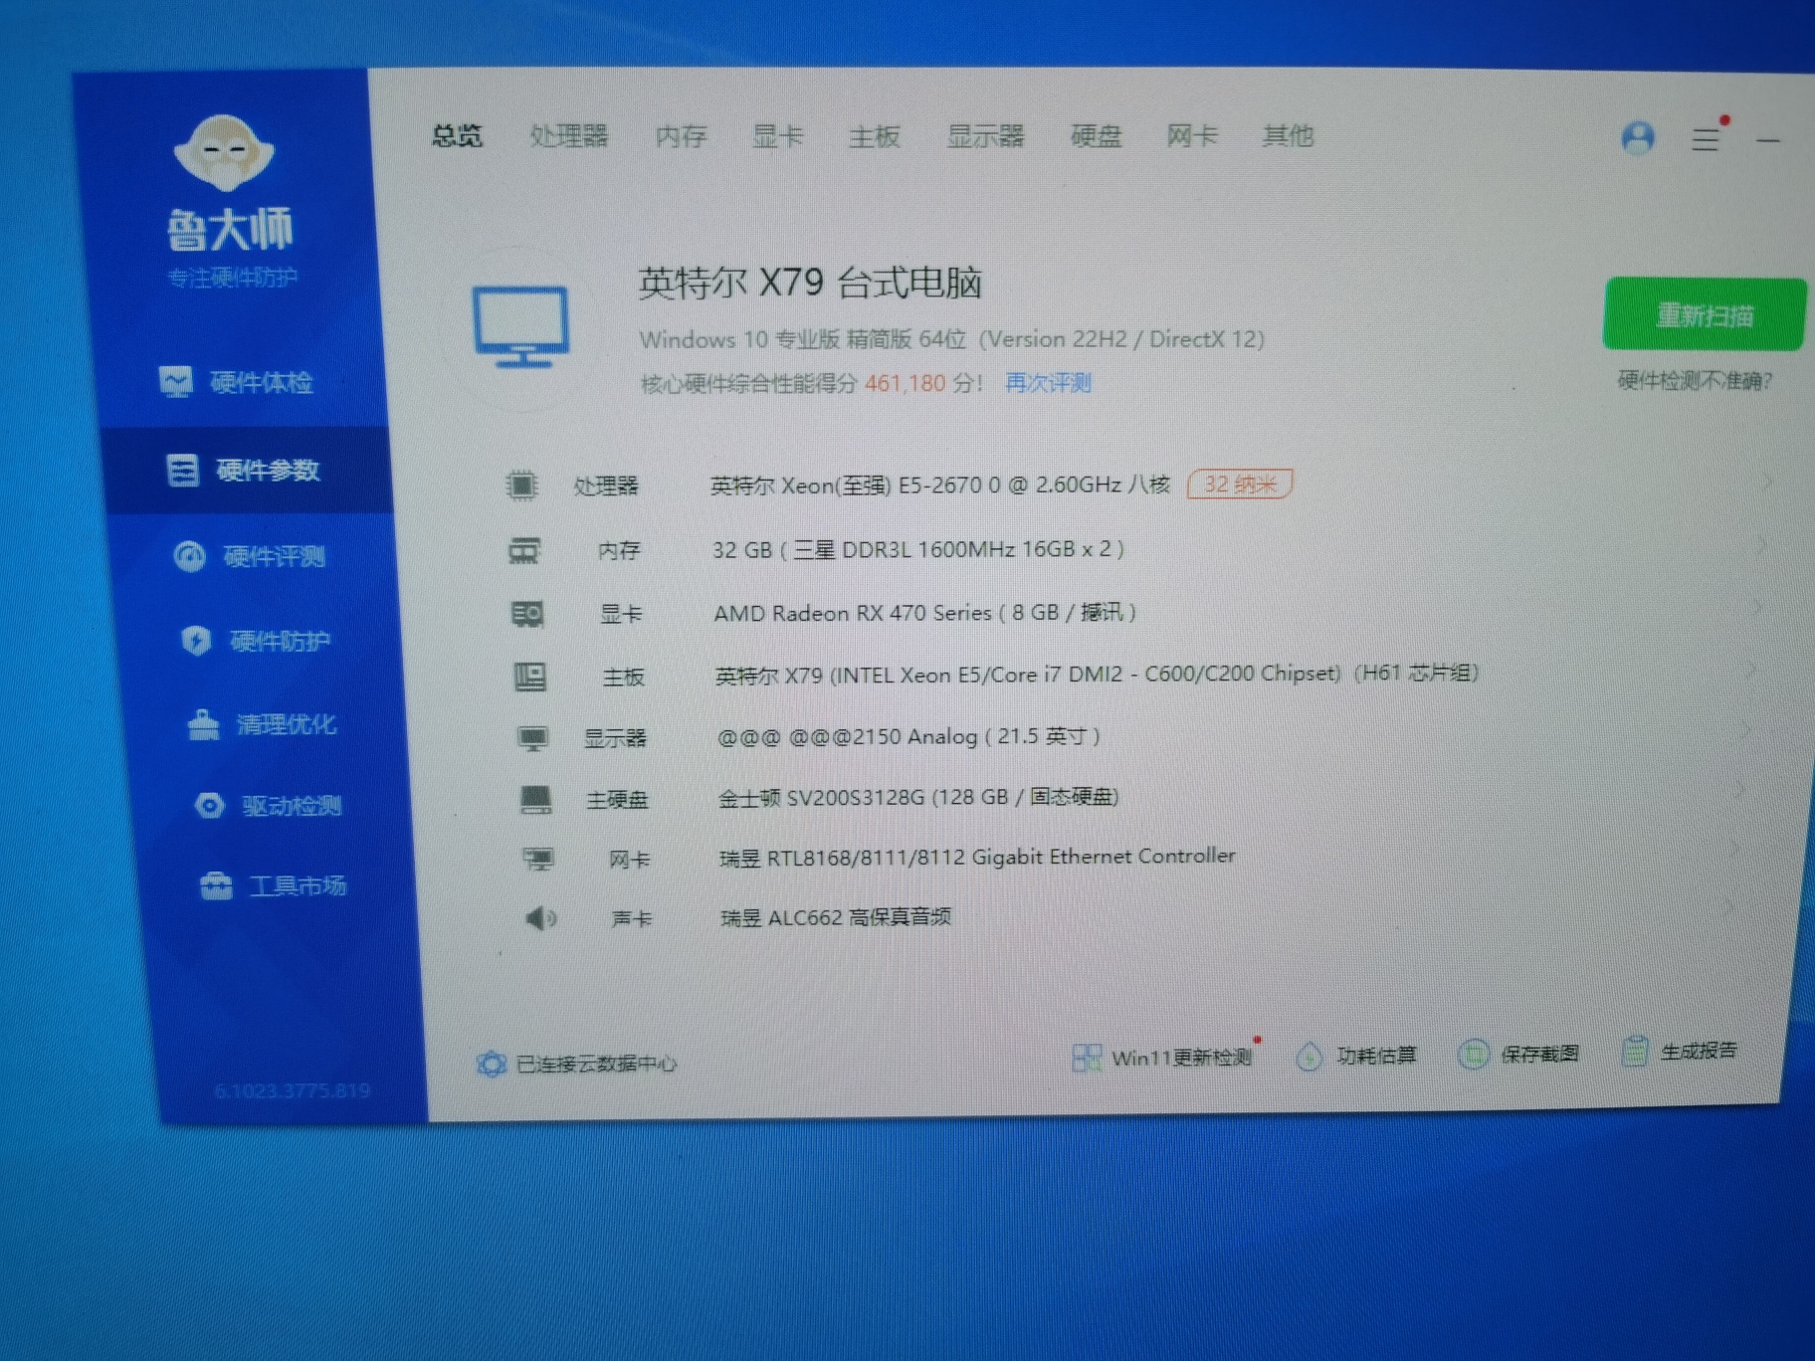1815x1361 pixels.
Task: Click the 已连接云数据中心 status icon
Action: click(x=491, y=1064)
